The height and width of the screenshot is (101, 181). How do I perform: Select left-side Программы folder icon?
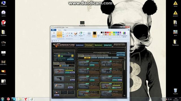(x=3, y=33)
